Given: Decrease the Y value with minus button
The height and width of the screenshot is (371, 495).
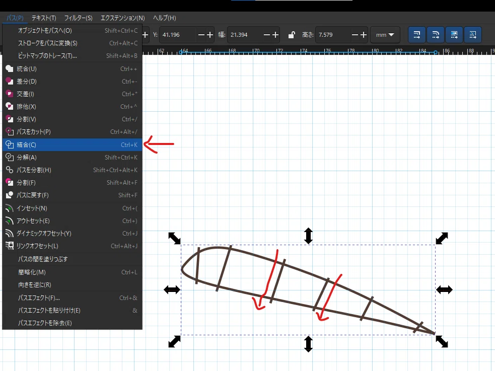Looking at the screenshot, I should tap(201, 35).
